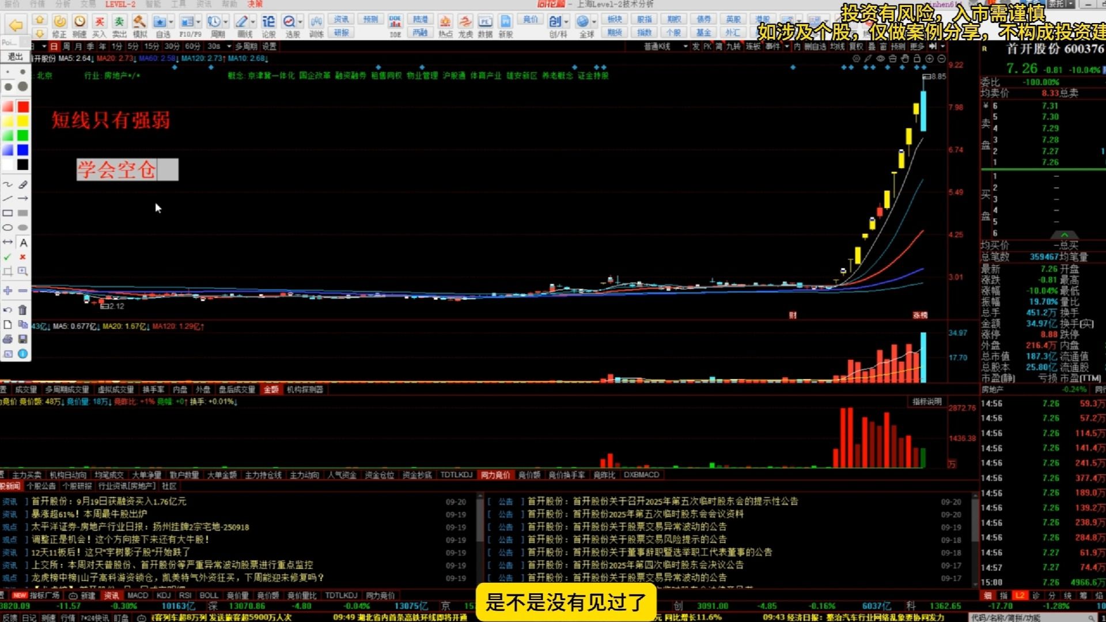The width and height of the screenshot is (1106, 622).
Task: Select the text annotation tool A
Action: pos(23,242)
